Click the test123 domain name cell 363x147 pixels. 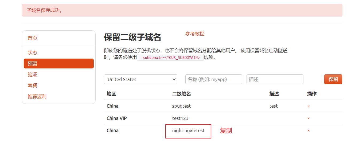(x=180, y=118)
